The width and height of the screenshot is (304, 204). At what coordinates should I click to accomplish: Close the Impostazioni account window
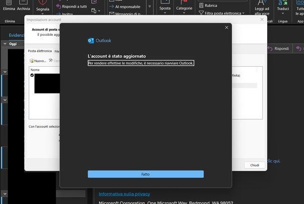coord(262,19)
